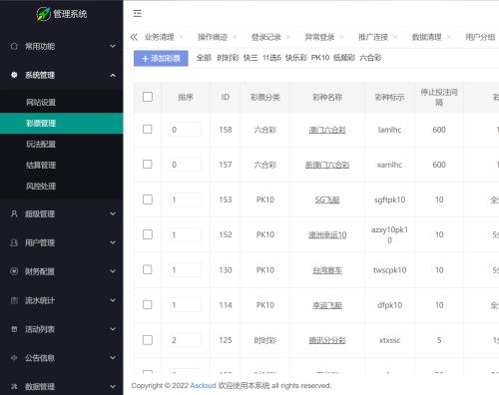
Task: Switch to the 操作痕迹 tab
Action: click(x=213, y=37)
